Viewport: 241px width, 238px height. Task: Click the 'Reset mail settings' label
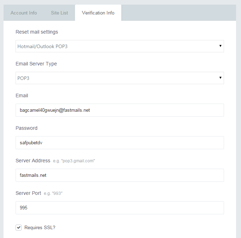37,32
